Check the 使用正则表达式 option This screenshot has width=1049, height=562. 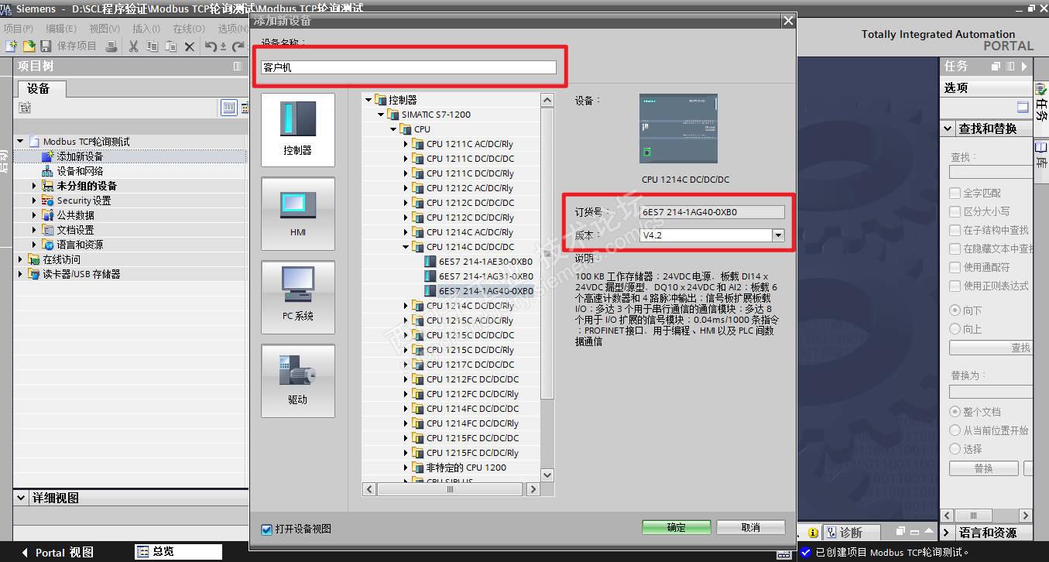955,286
